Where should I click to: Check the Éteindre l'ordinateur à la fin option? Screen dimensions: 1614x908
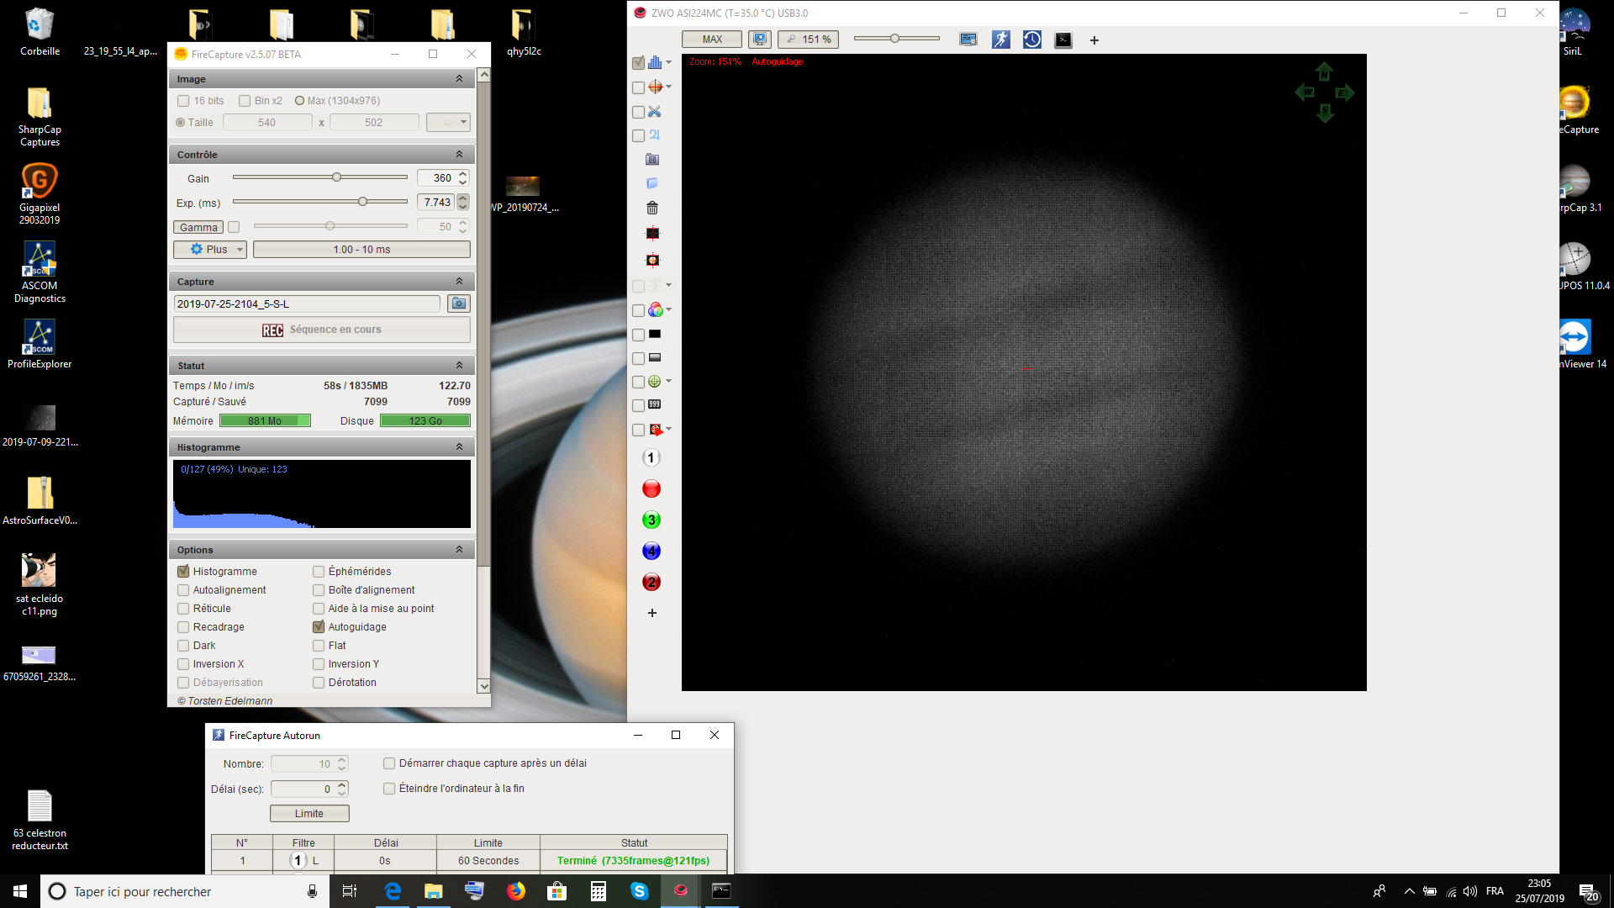[389, 789]
